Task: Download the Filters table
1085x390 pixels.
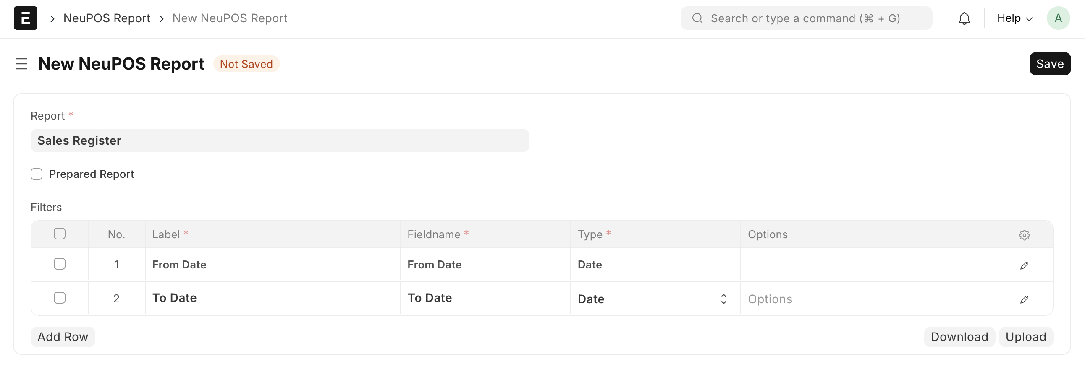Action: coord(959,337)
